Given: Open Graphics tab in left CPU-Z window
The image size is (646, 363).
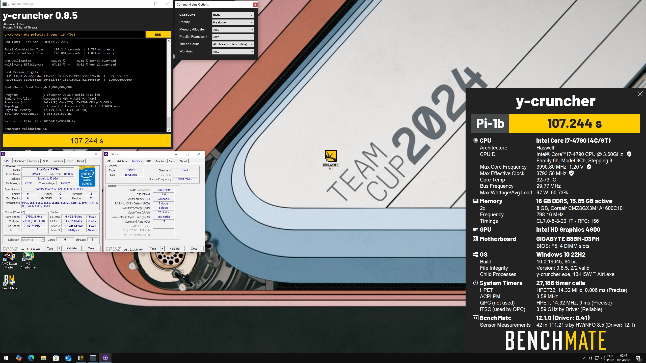Looking at the screenshot, I should tap(58, 161).
